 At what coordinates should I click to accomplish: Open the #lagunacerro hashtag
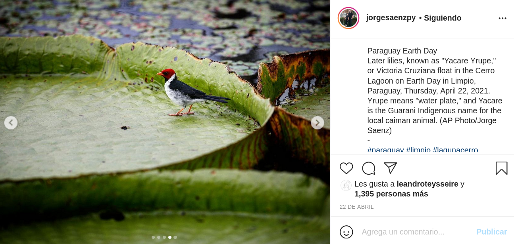coord(455,150)
